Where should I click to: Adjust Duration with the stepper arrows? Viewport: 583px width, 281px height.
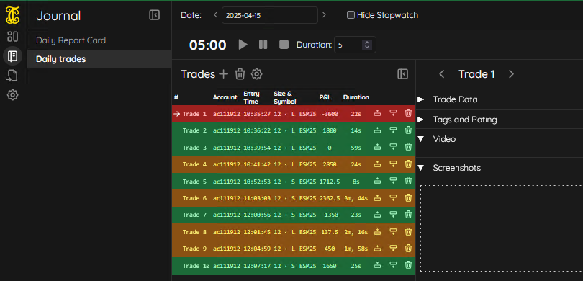coord(367,45)
